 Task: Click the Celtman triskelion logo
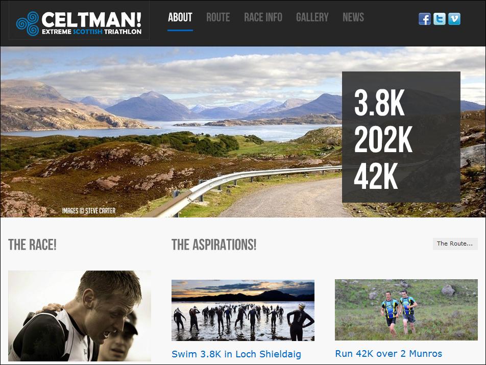point(28,23)
